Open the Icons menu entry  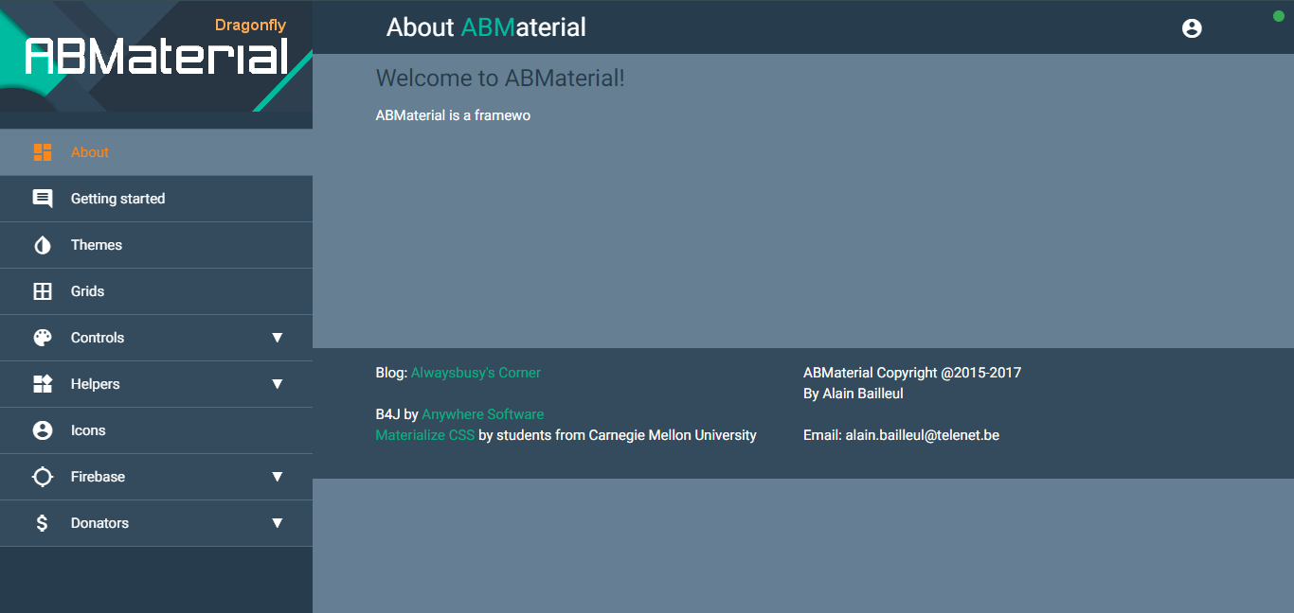tap(156, 430)
